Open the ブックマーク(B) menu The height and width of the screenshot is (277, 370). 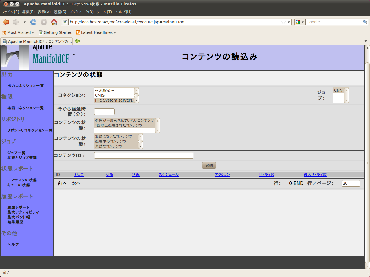pos(81,12)
